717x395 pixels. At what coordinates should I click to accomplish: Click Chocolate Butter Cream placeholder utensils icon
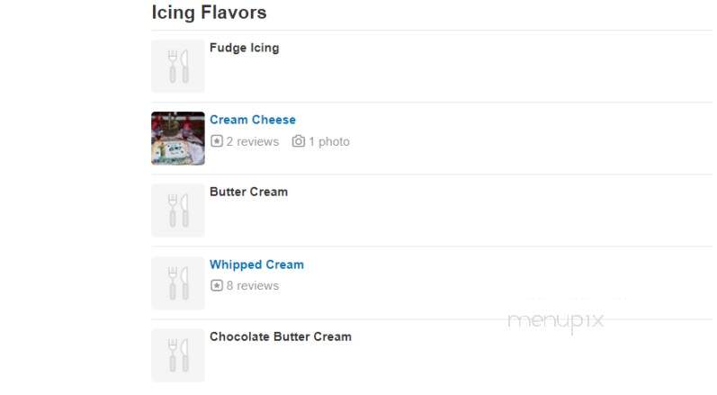coord(178,355)
